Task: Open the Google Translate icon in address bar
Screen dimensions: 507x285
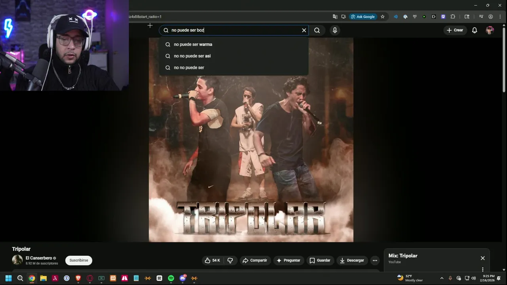Action: pos(335,17)
